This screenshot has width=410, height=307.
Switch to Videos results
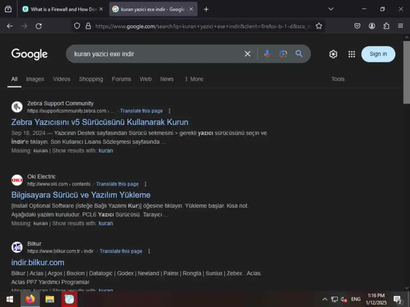(x=61, y=79)
